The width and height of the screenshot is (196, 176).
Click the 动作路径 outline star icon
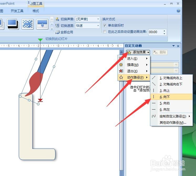tap(121, 77)
